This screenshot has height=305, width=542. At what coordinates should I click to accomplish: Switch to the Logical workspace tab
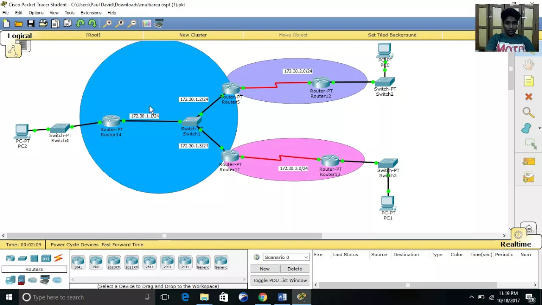click(x=19, y=36)
